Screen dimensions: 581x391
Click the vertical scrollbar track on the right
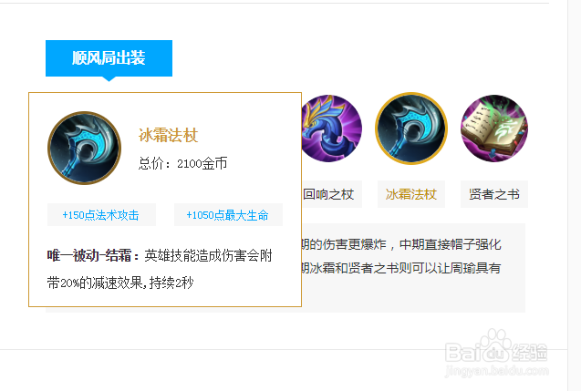click(x=575, y=195)
